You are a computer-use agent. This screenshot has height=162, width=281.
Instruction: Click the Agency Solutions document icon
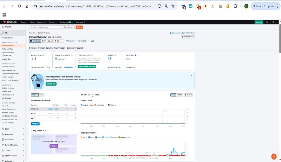tap(3, 156)
